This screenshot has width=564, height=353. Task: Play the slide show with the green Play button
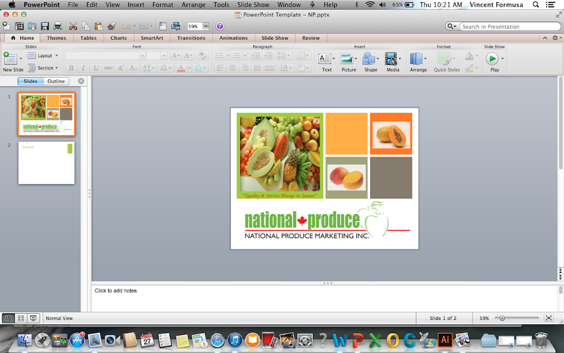[x=492, y=58]
